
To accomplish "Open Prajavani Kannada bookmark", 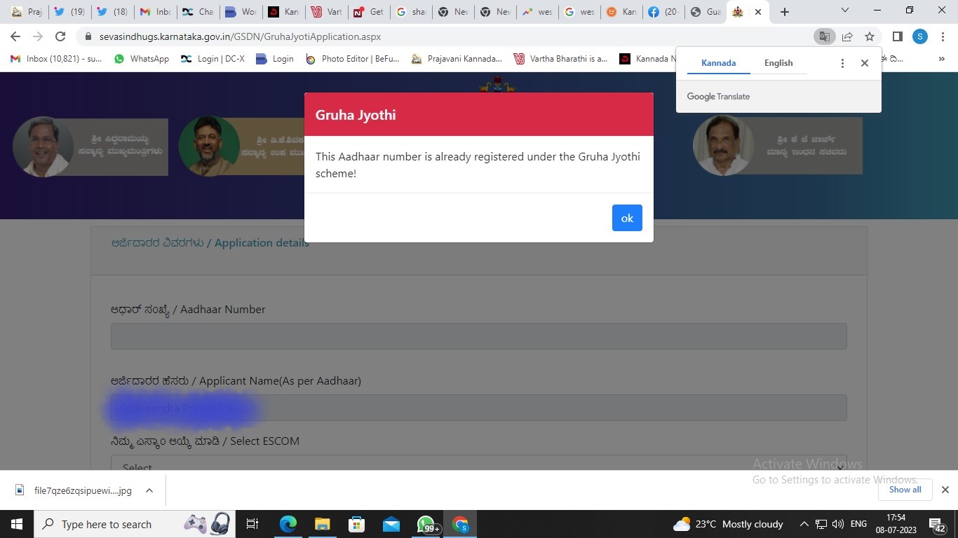I will 457,59.
